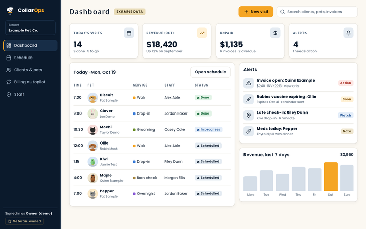Click the trending arrow icon in Revenue card
Screen dimensions: 366x229
click(x=202, y=33)
